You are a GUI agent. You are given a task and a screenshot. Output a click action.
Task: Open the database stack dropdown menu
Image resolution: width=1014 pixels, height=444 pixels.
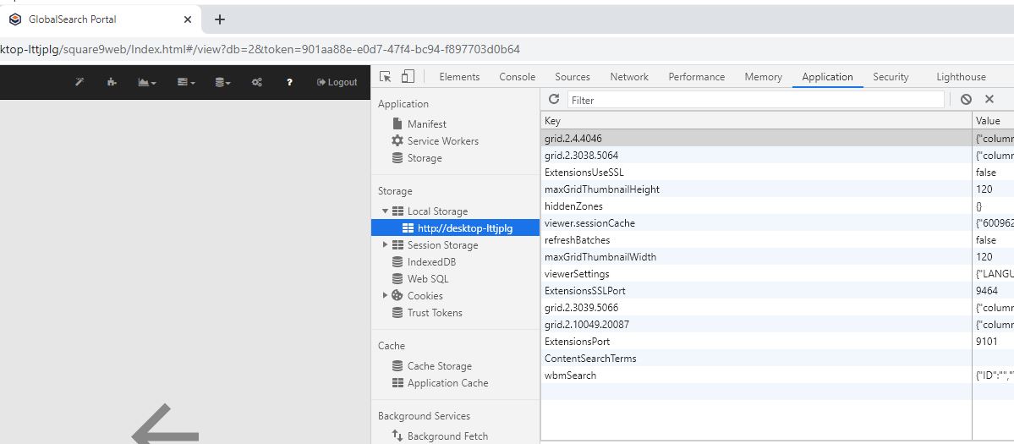222,82
